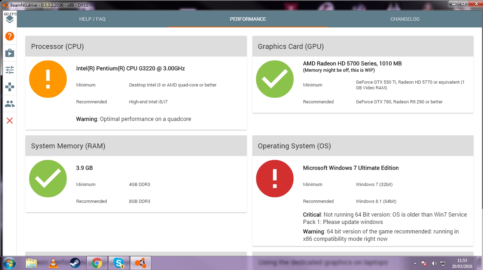Image resolution: width=483 pixels, height=270 pixels.
Task: Click 'Windows 7 (32bit)' minimum value
Action: [374, 185]
